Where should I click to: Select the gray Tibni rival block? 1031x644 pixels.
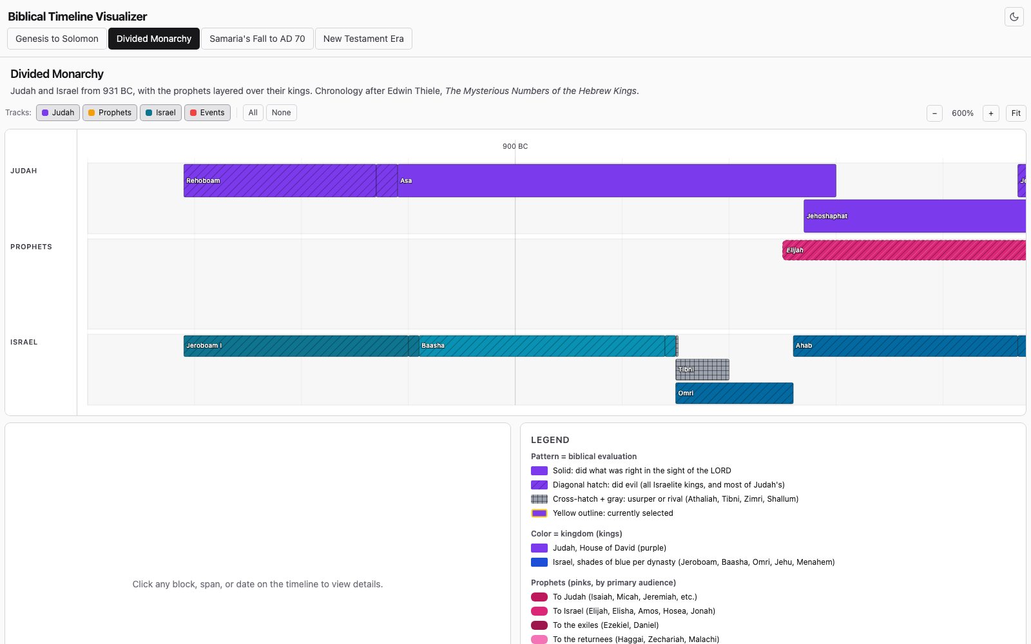click(x=702, y=370)
